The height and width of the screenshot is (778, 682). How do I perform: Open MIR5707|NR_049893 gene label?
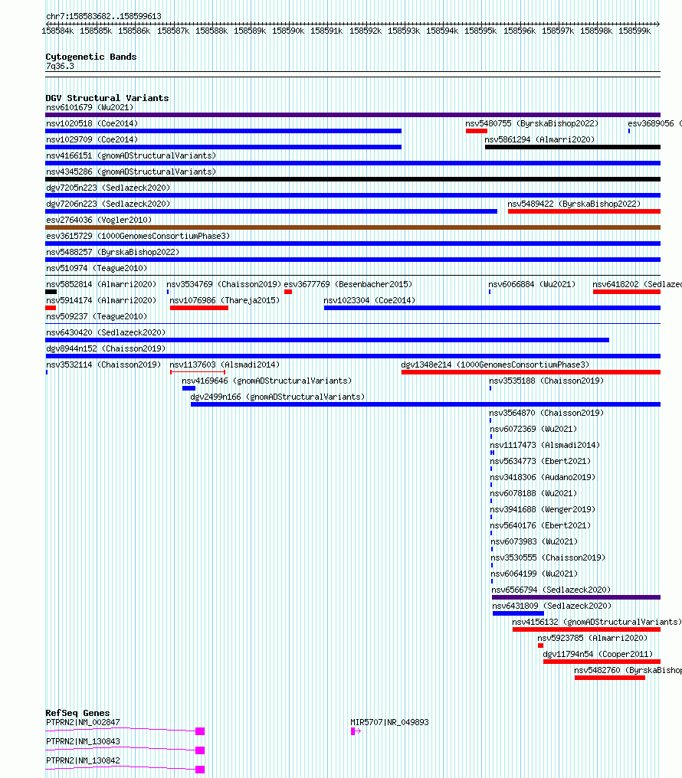tap(389, 722)
